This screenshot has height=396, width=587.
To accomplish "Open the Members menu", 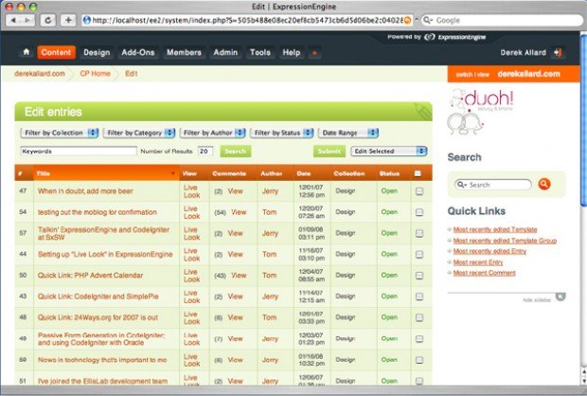I will [x=184, y=52].
